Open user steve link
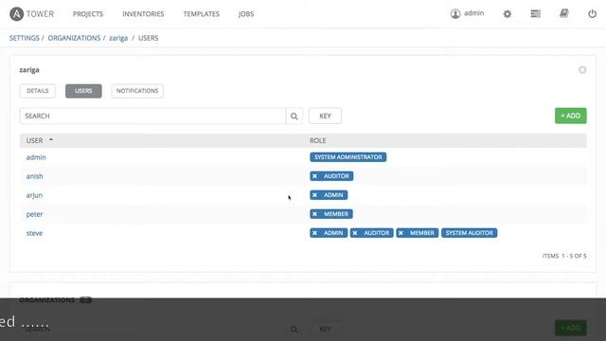The image size is (606, 341). (34, 233)
